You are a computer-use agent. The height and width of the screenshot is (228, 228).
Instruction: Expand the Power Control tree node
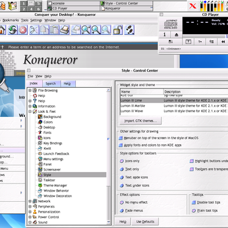click(x=30, y=217)
